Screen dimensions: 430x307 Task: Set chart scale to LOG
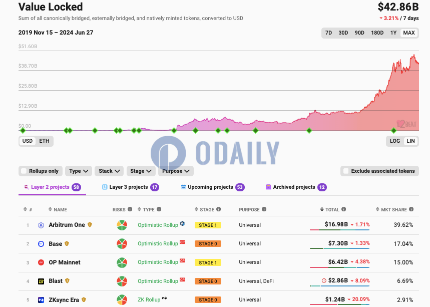point(395,141)
